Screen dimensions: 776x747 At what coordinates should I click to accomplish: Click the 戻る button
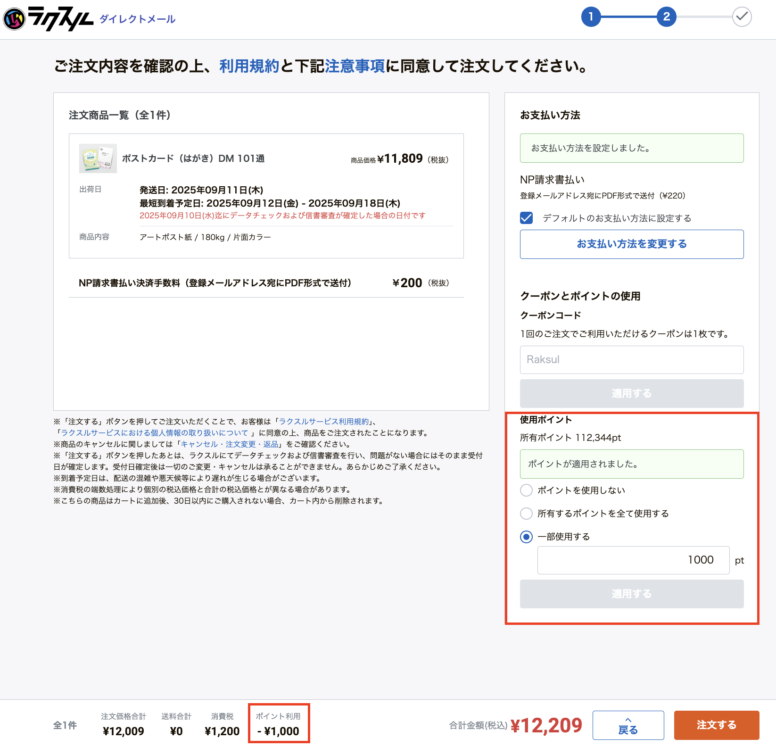[x=628, y=725]
